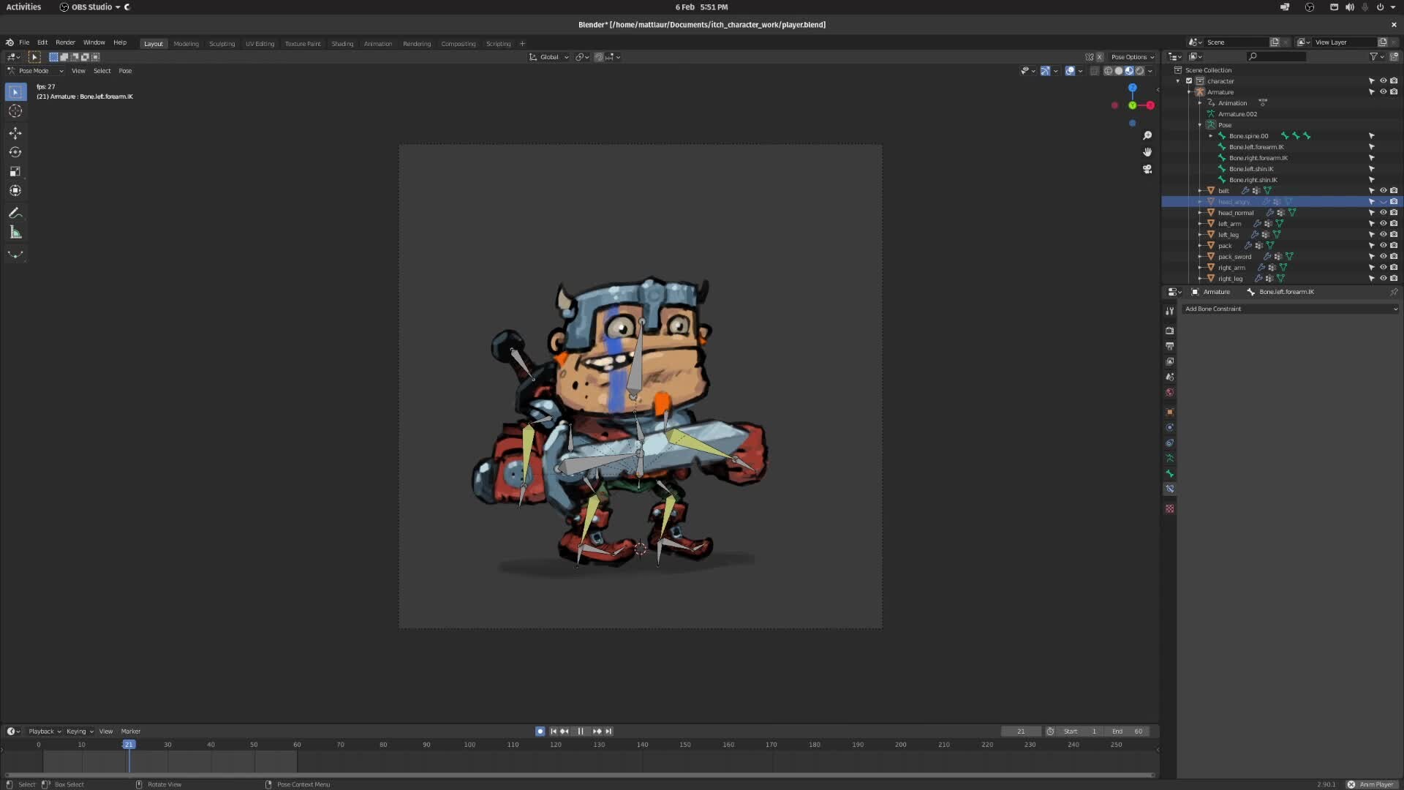Select the Layout workspace tab

pos(152,43)
